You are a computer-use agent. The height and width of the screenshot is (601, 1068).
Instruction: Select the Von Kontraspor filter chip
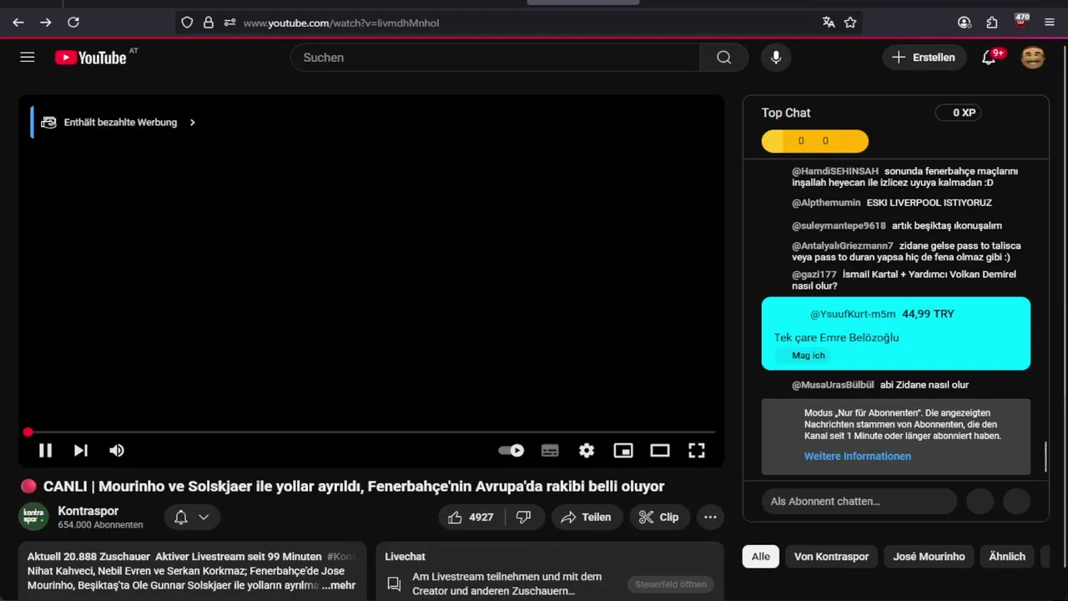[831, 556]
